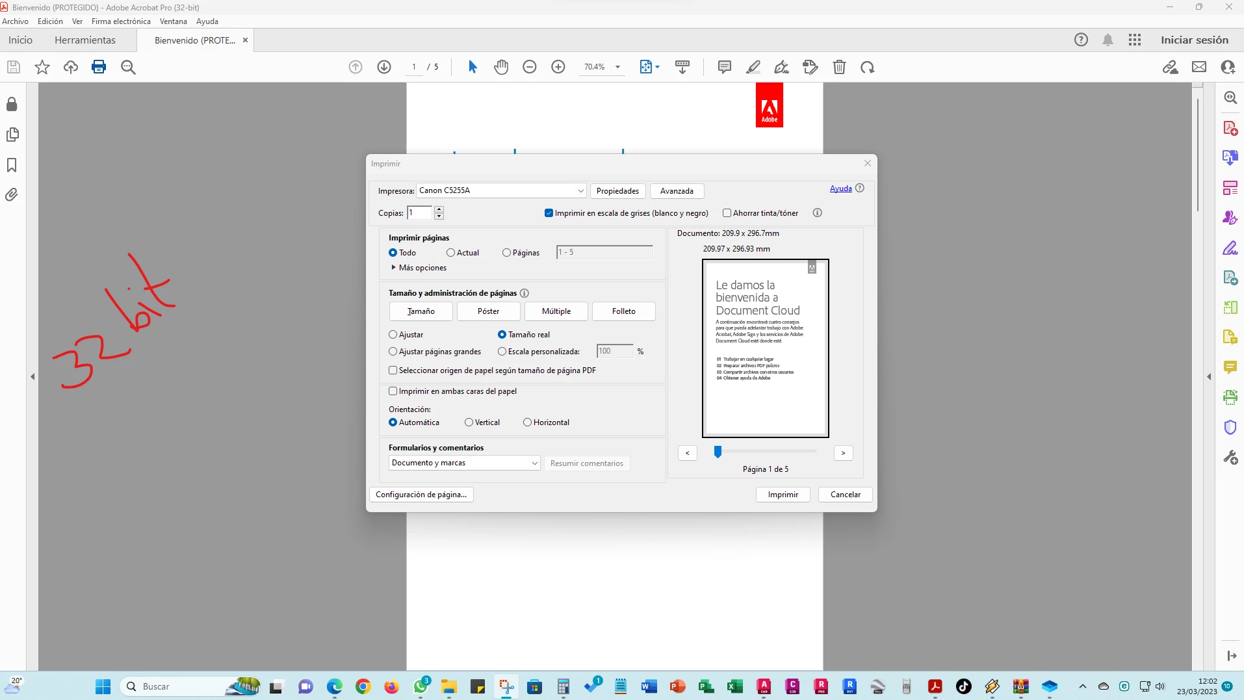Choose the selection arrow tool
Image resolution: width=1244 pixels, height=700 pixels.
pyautogui.click(x=473, y=67)
